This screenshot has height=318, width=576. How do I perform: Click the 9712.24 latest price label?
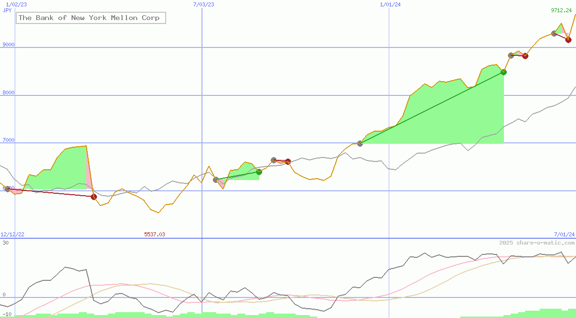pos(561,10)
